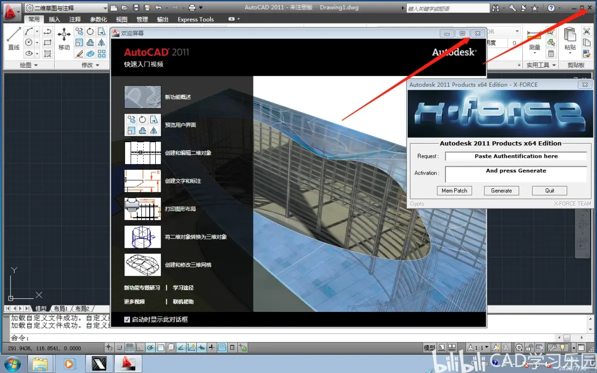
Task: Open the binoculars search icon in the title bar
Action: click(x=496, y=8)
